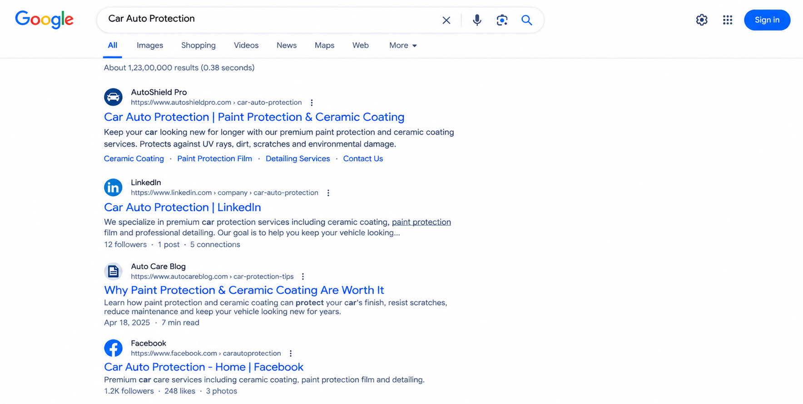Open Google Lens image search

(502, 20)
